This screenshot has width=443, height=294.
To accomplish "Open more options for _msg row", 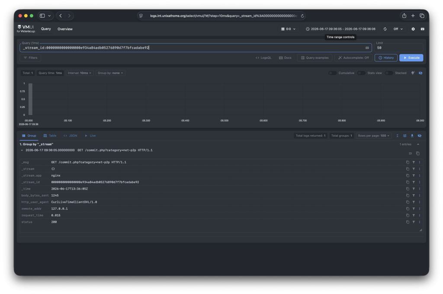I will [420, 162].
